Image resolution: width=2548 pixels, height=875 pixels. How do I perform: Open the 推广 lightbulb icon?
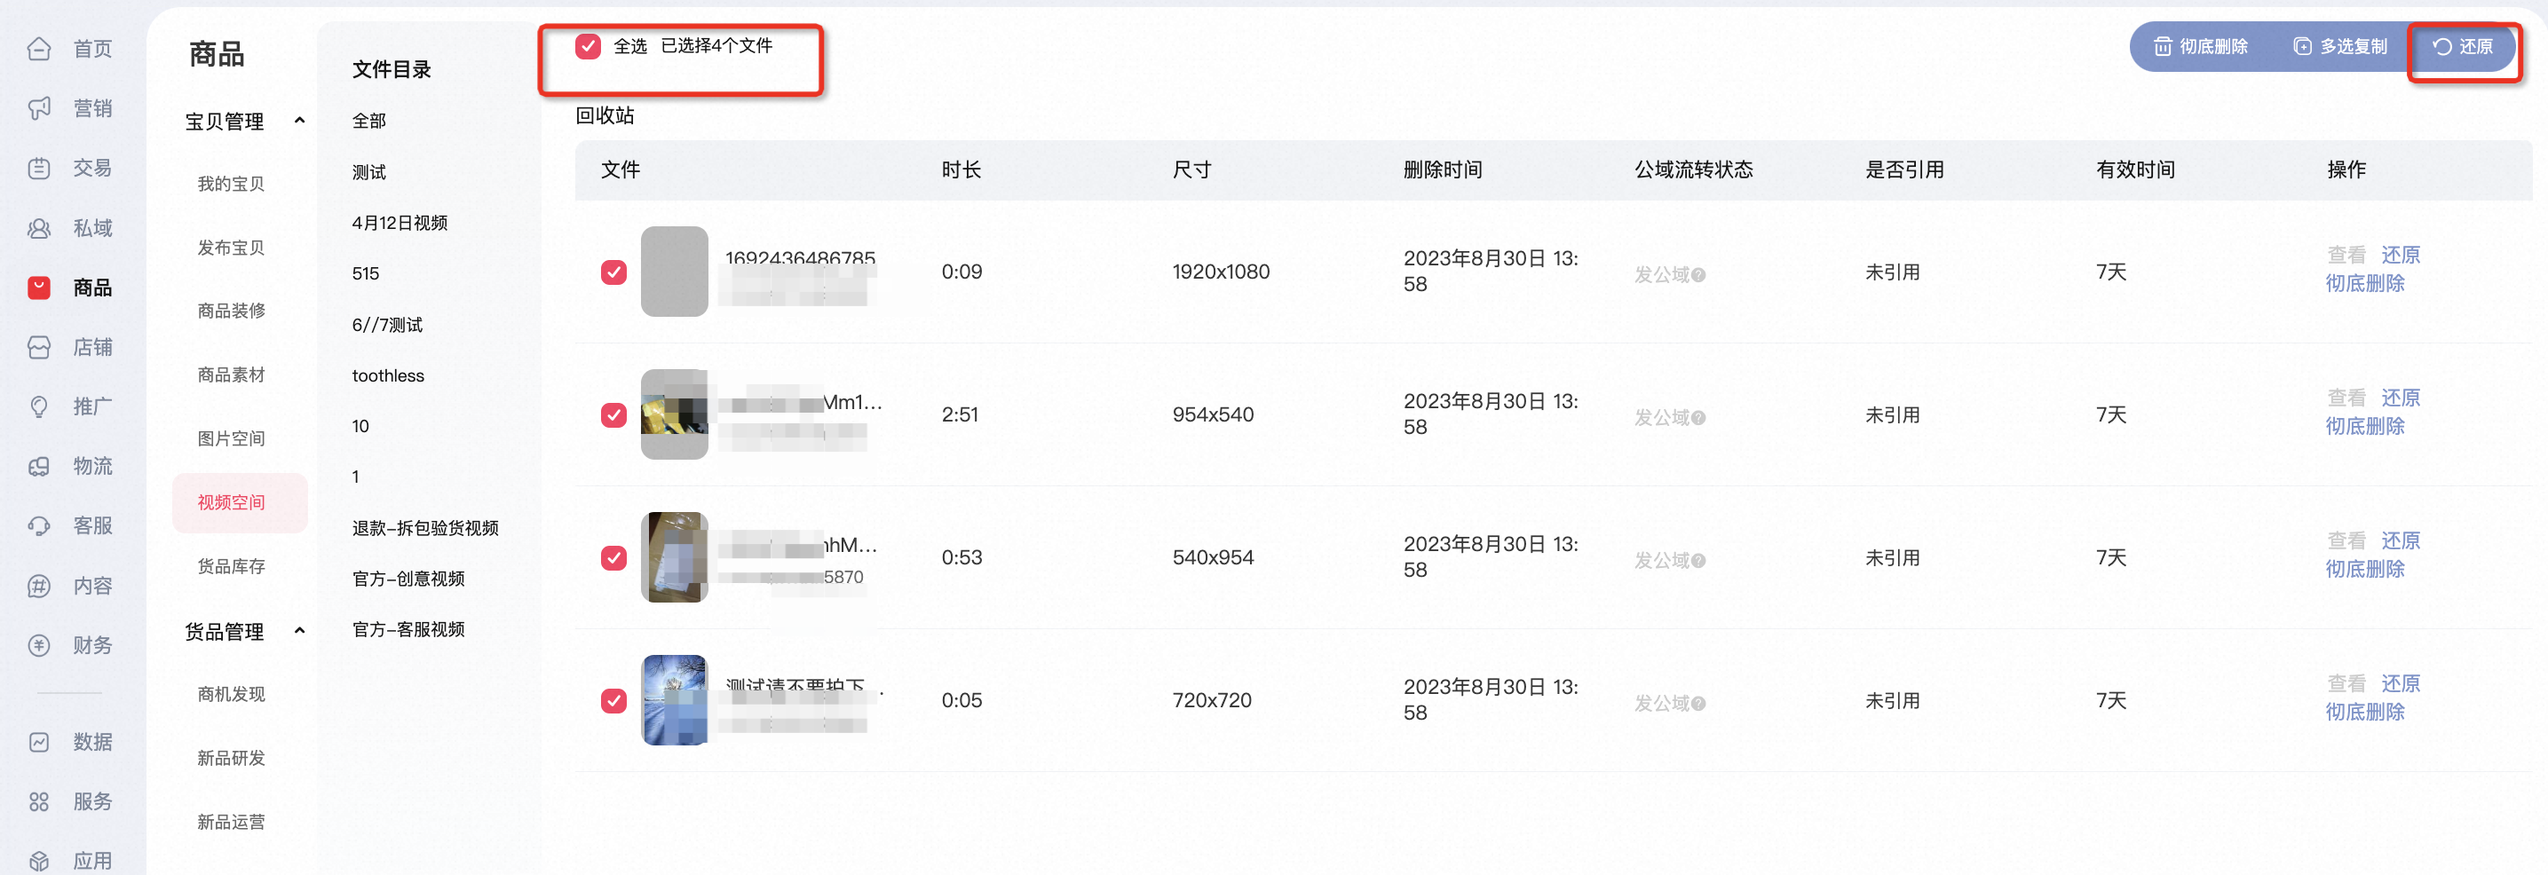pos(38,406)
